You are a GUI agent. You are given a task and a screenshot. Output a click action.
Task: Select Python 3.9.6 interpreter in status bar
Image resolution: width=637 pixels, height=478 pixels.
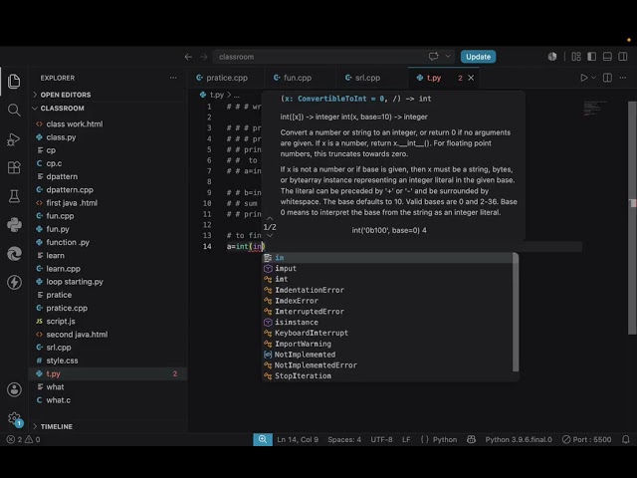point(519,439)
